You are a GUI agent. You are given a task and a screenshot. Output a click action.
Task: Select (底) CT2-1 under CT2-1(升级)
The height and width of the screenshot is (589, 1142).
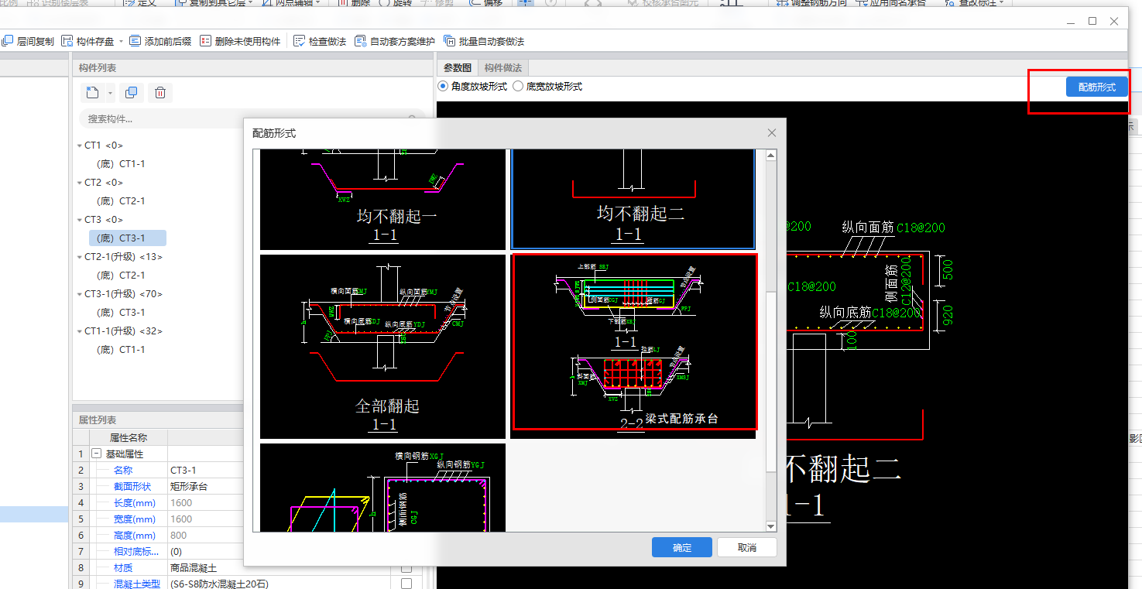click(121, 276)
